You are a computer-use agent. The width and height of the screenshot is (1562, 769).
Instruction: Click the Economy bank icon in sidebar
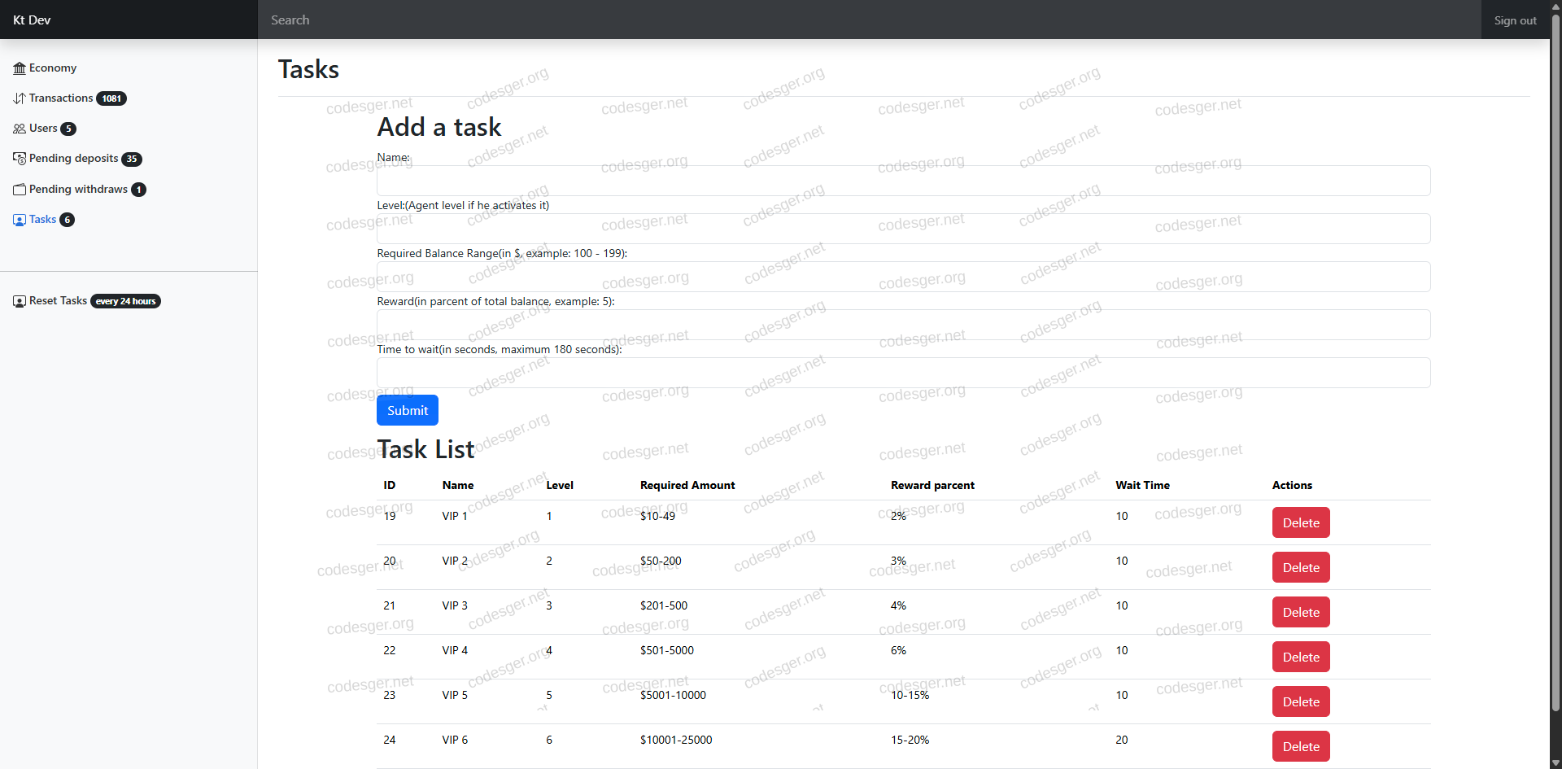coord(20,68)
